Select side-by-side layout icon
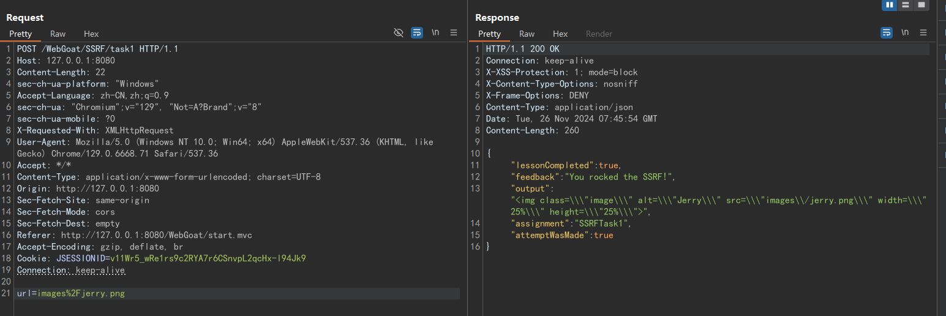946x316 pixels. 890,5
